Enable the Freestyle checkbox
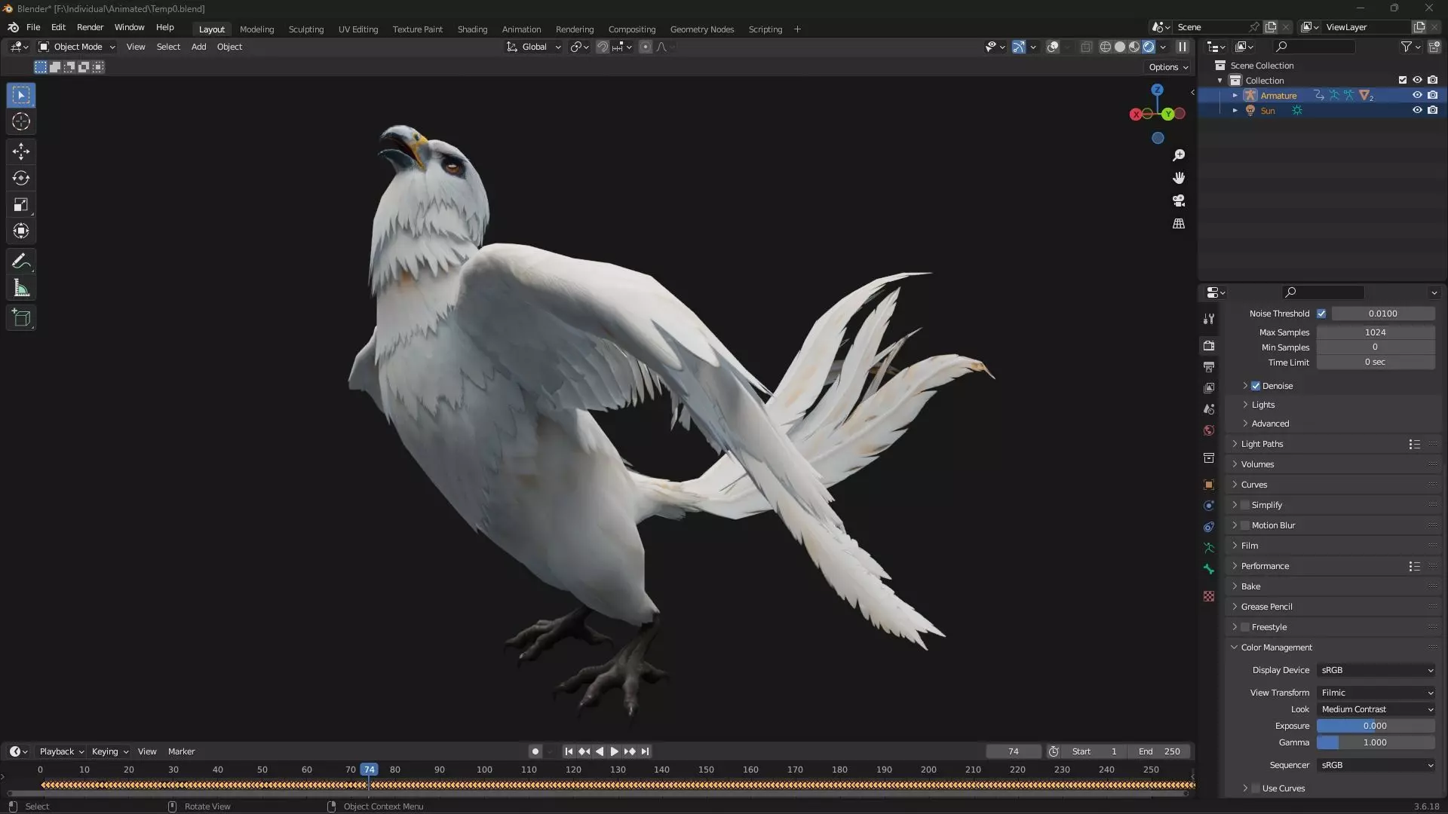 point(1245,627)
